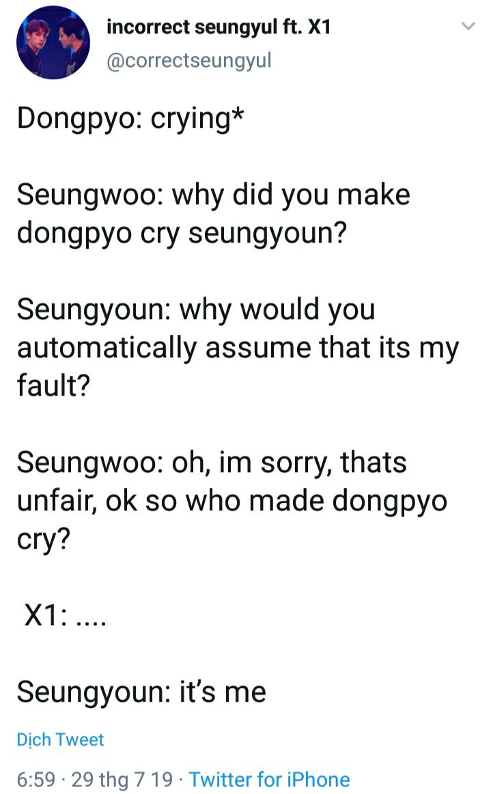Select the '29 thg 7 19' date
491x794 pixels.
[x=122, y=780]
